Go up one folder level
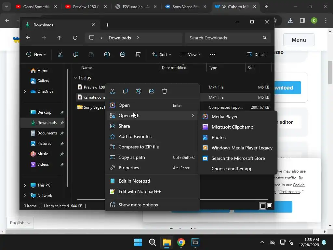Viewport: 333px width, 250px height. (x=59, y=38)
